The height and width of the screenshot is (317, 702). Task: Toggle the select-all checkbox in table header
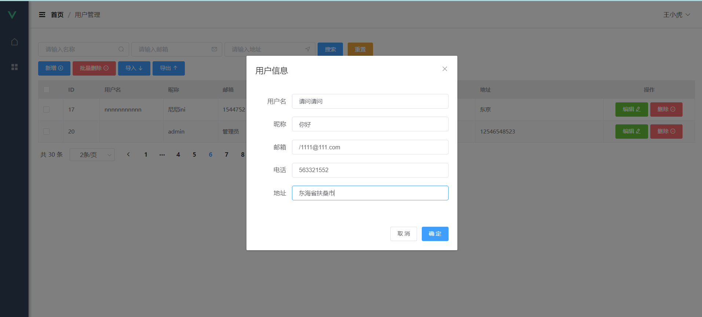[x=46, y=90]
